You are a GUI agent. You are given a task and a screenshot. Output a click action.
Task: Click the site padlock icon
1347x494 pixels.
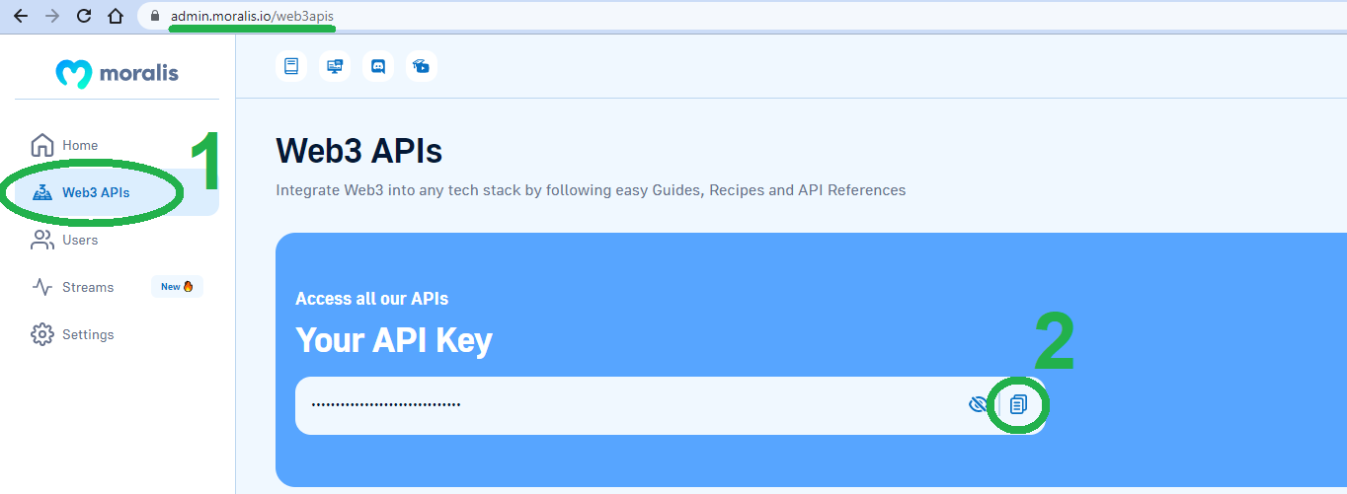[154, 17]
